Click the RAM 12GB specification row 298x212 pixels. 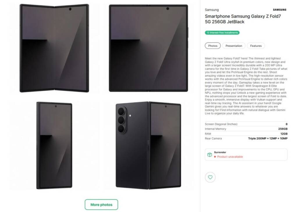[246, 134]
